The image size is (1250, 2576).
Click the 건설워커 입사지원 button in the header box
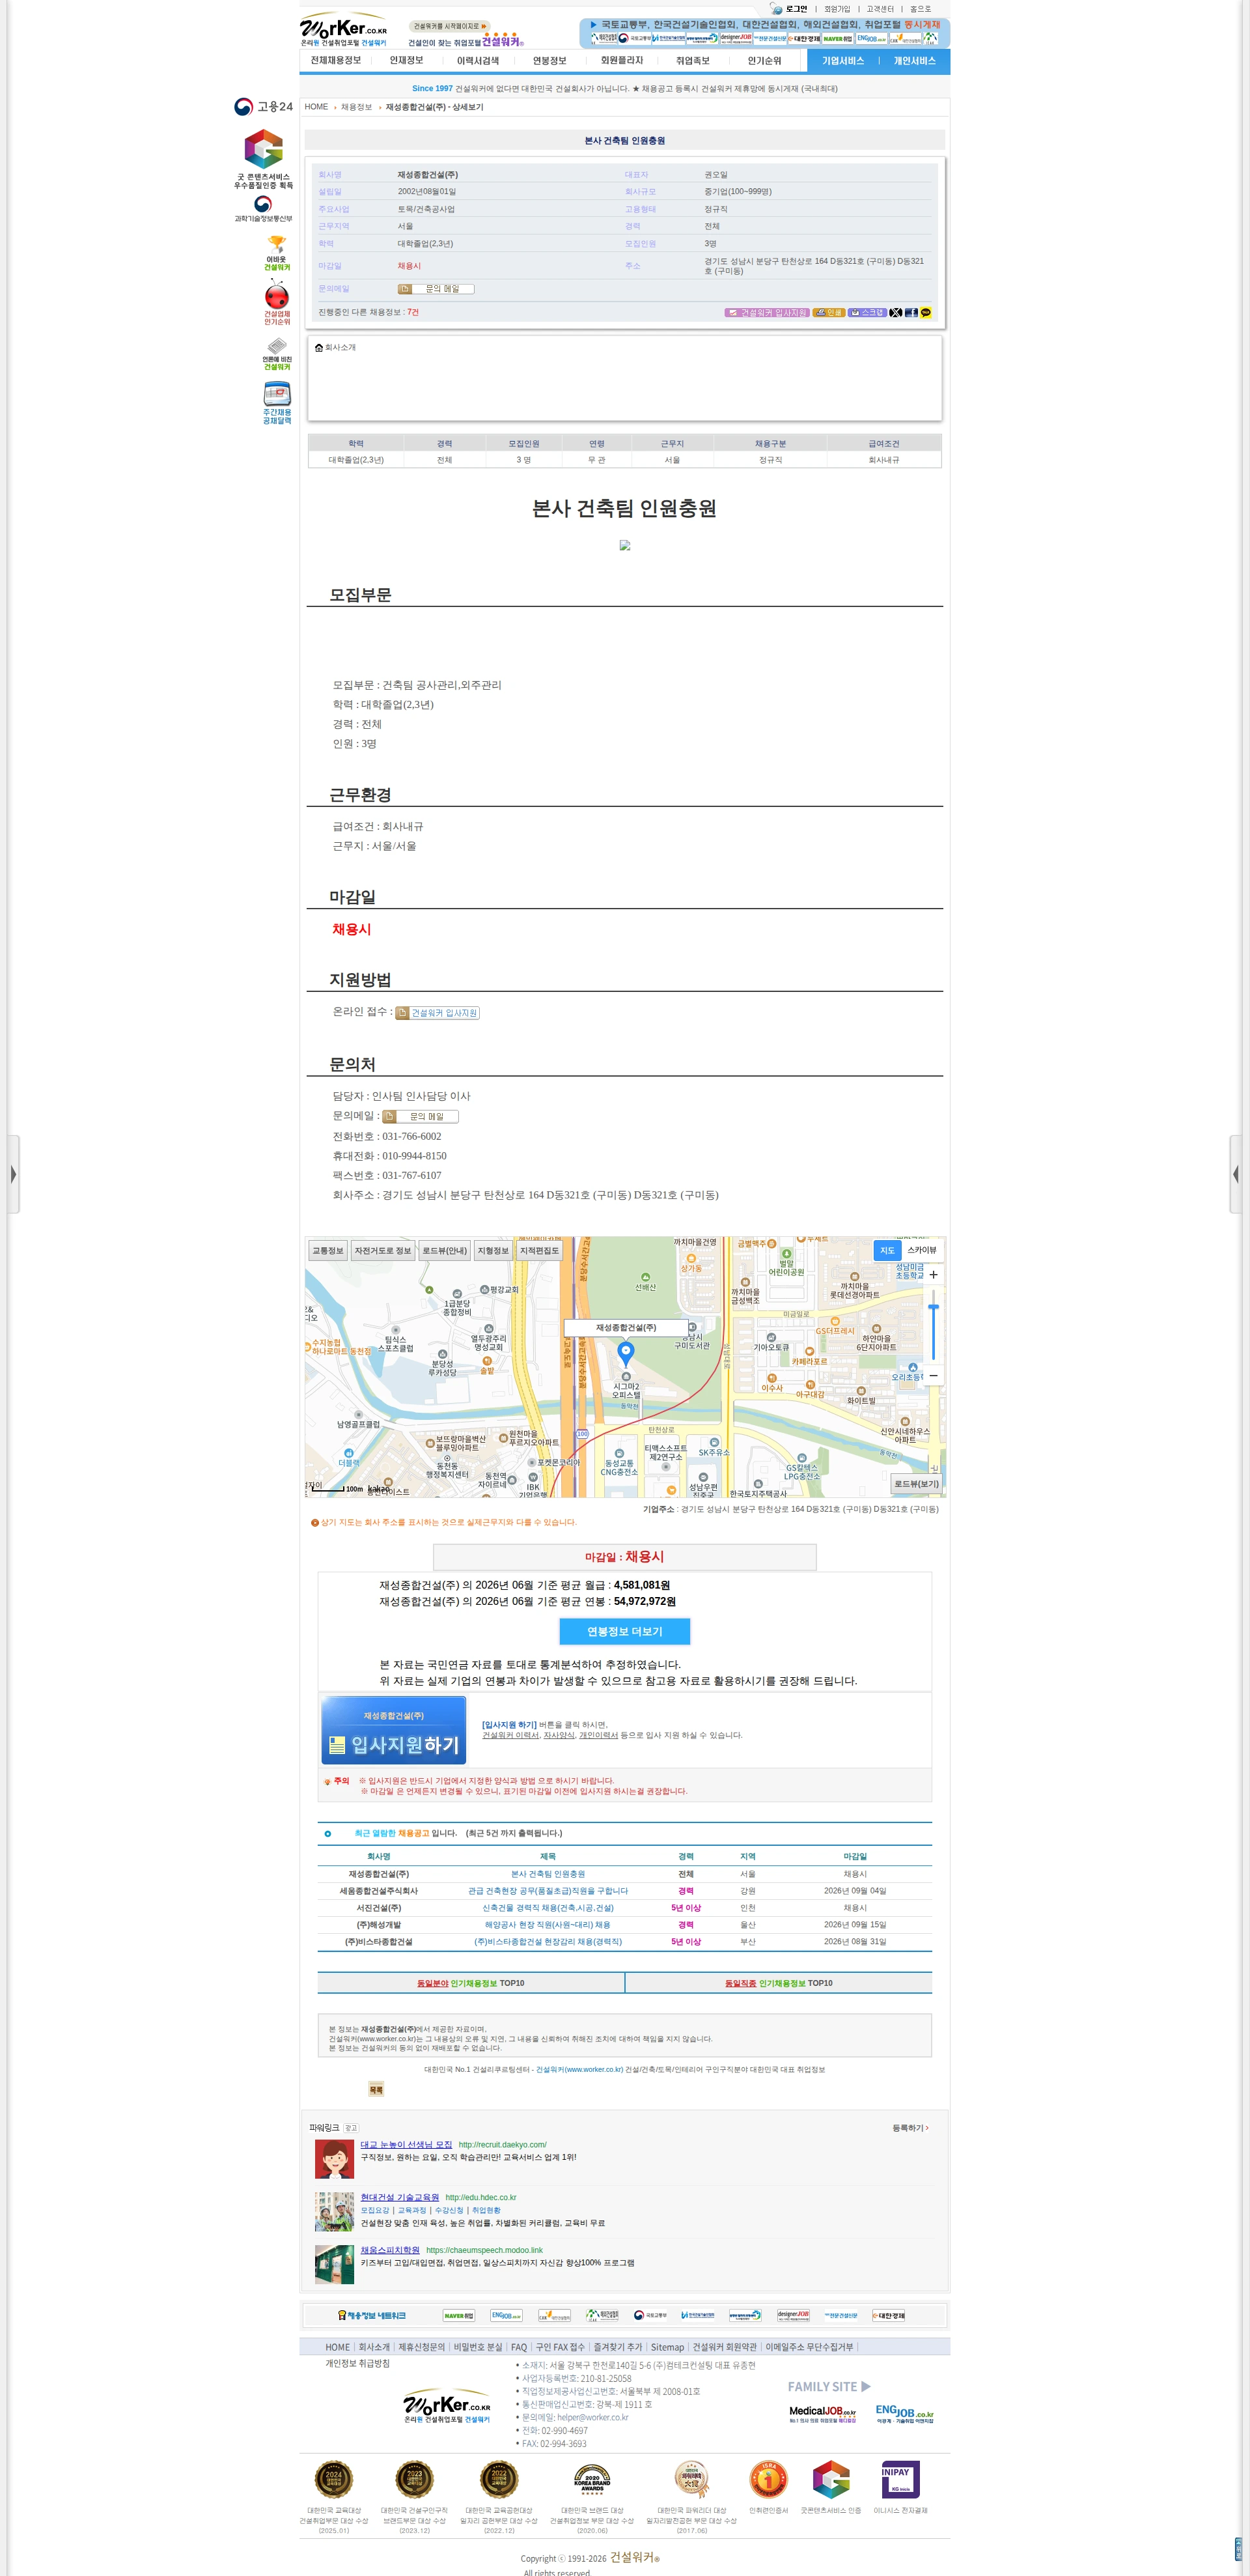point(766,313)
